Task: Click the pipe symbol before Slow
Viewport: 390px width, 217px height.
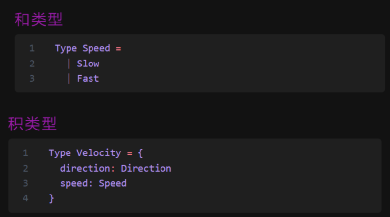Action: coord(69,64)
